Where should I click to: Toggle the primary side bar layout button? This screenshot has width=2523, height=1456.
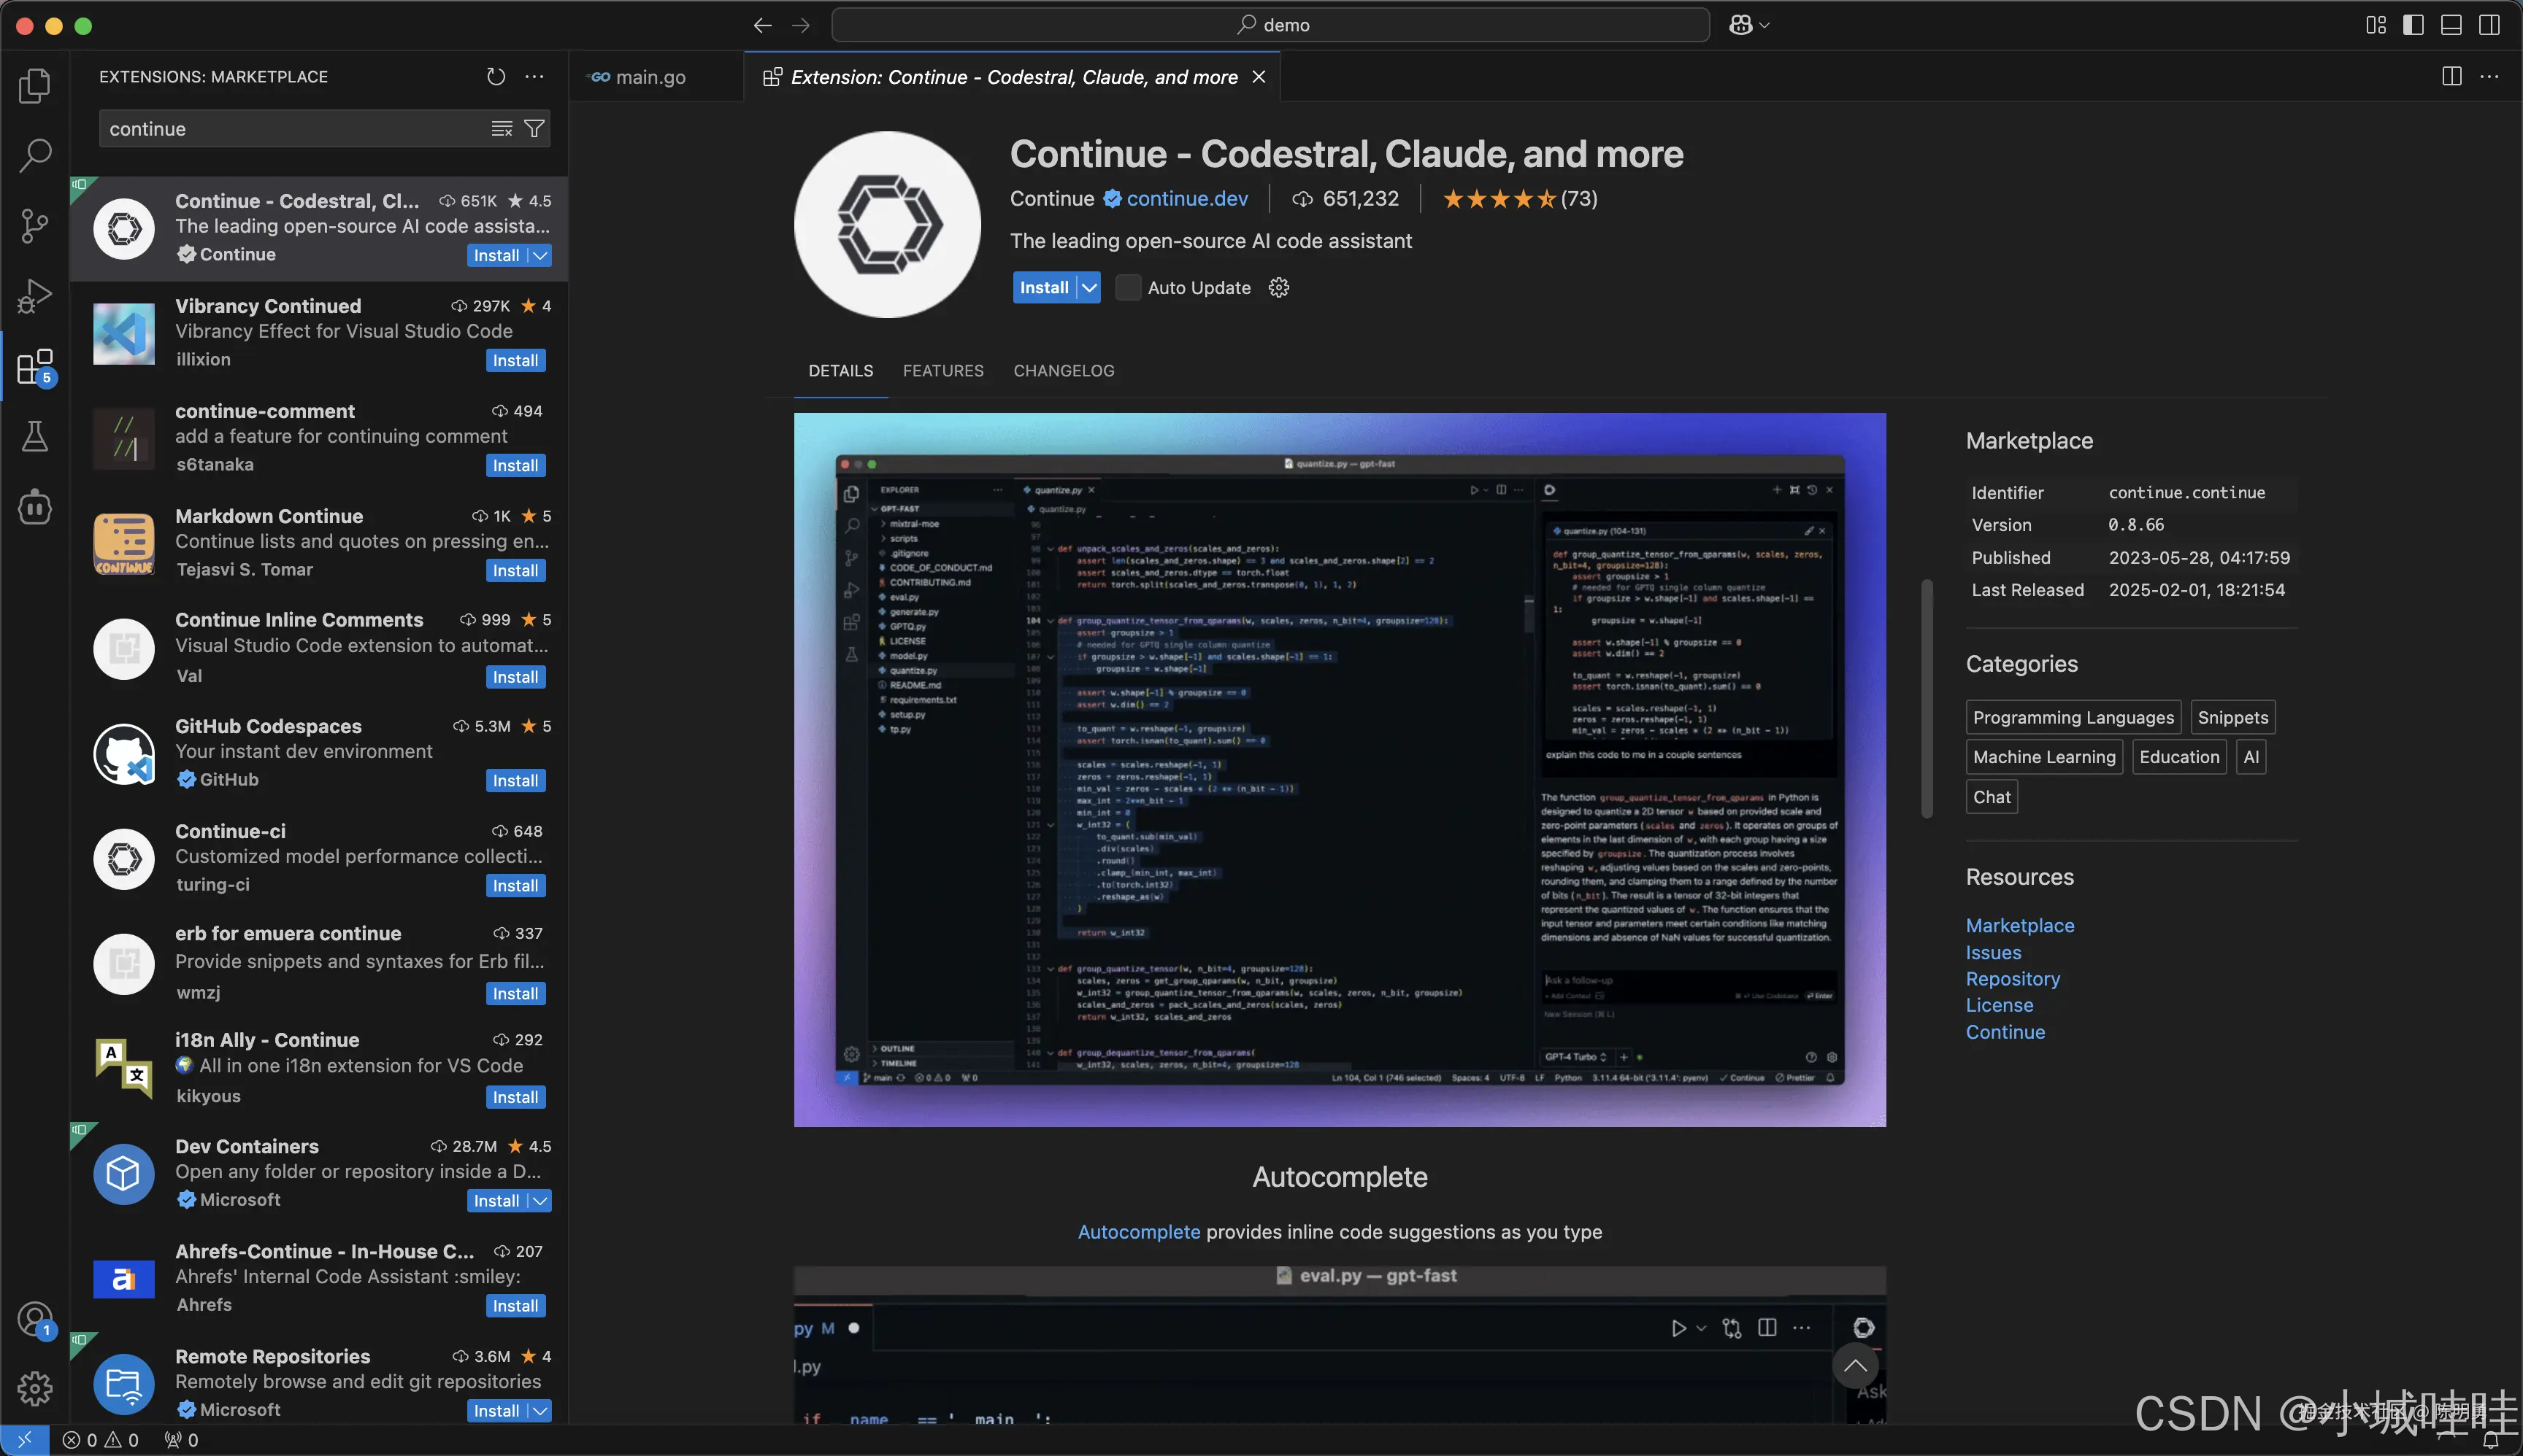2413,25
